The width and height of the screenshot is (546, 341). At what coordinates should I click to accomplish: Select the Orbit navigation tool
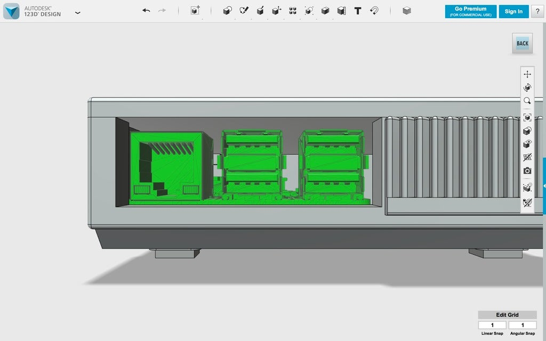(x=527, y=87)
